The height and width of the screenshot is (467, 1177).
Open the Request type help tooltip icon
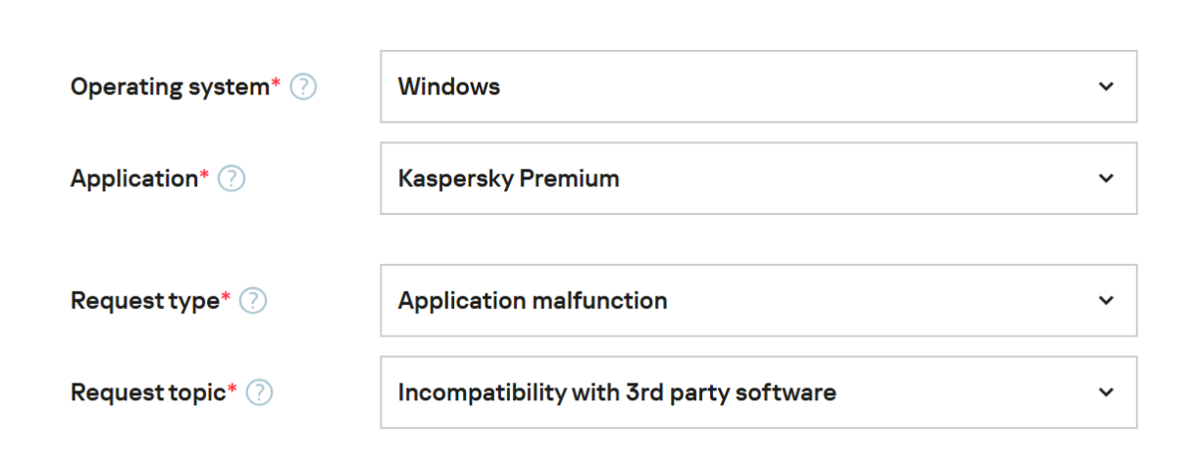click(253, 301)
